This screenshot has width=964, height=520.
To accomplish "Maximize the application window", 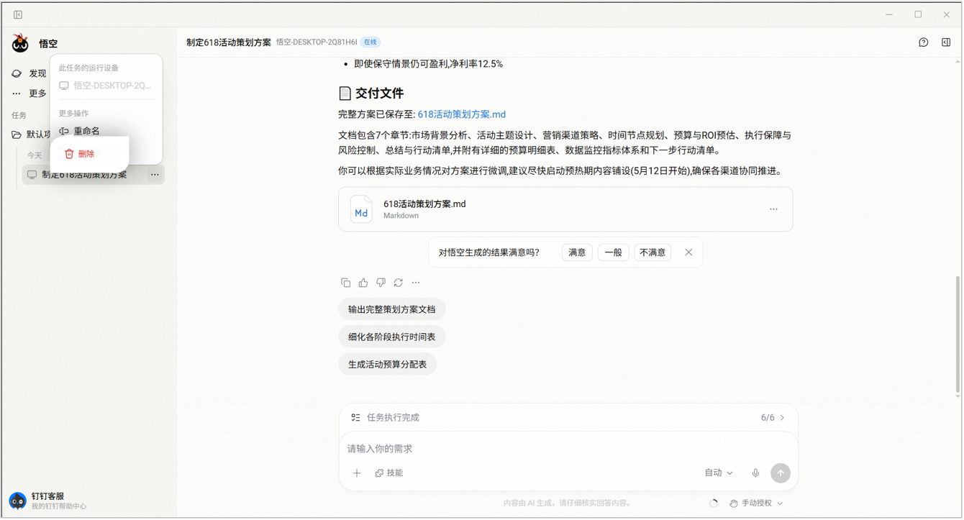I will (x=918, y=14).
